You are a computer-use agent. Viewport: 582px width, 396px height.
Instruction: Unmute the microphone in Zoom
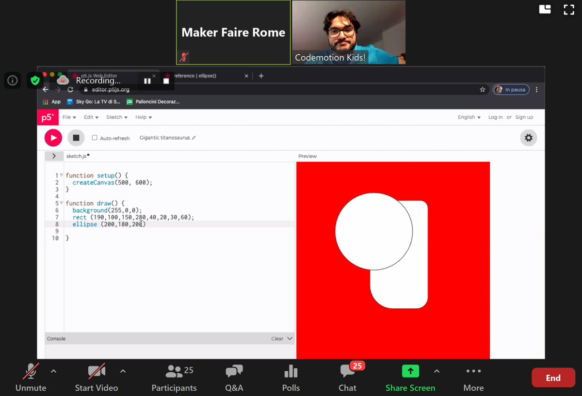(x=31, y=378)
